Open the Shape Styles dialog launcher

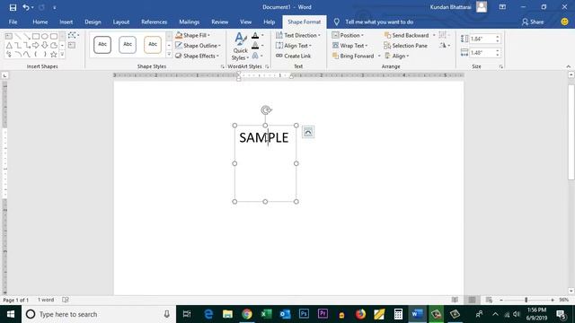(x=222, y=66)
